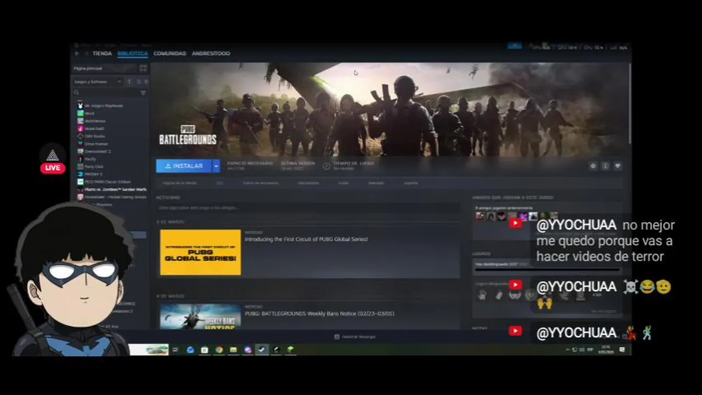
Task: Click the first friend avatar who played previously
Action: pyautogui.click(x=480, y=216)
